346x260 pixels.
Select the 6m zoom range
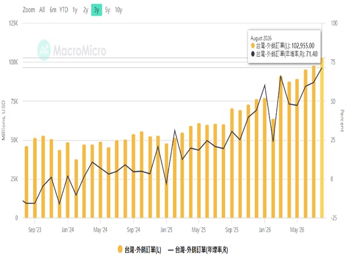pos(52,10)
